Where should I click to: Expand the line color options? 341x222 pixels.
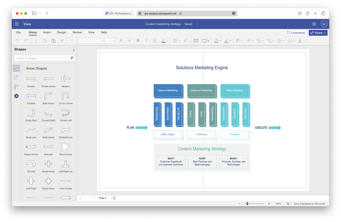(x=231, y=41)
